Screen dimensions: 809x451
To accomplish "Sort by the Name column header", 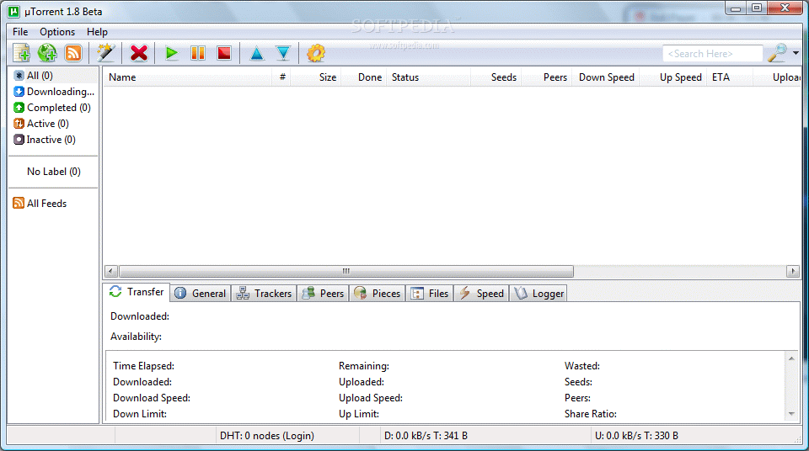I will point(188,77).
